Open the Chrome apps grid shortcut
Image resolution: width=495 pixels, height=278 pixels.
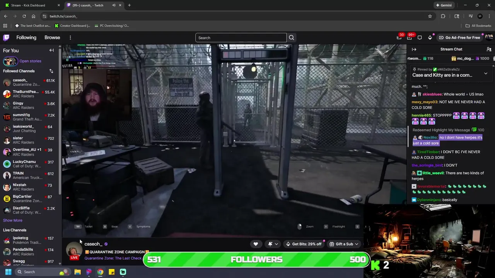click(5, 26)
